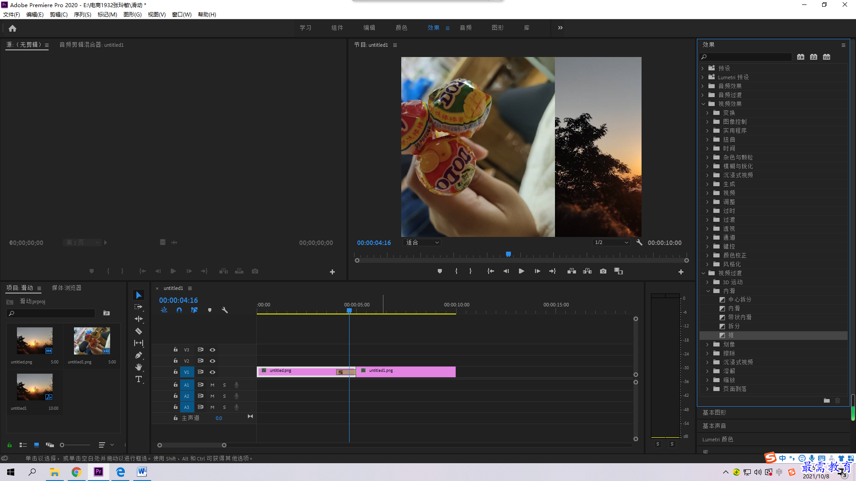The image size is (856, 481).
Task: Select the Ripple Edit tool
Action: 139,319
